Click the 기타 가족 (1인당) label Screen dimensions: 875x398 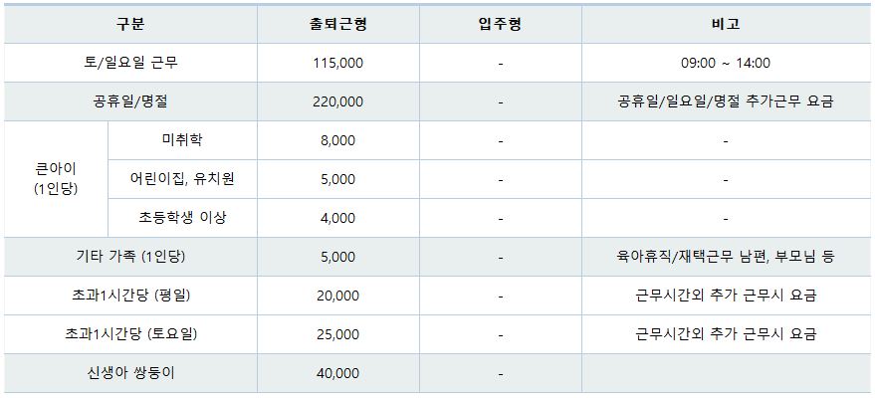click(x=130, y=257)
